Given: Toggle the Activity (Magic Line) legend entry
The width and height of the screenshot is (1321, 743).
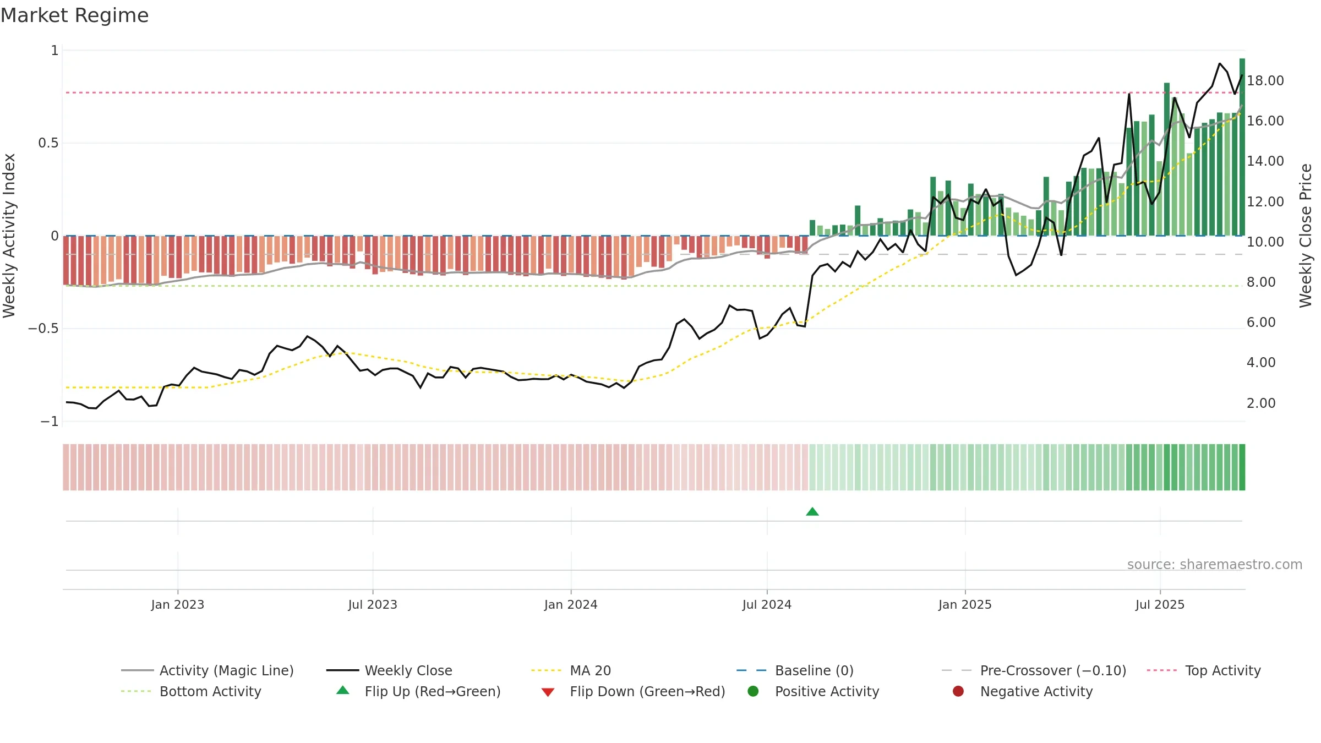Looking at the screenshot, I should tap(208, 670).
